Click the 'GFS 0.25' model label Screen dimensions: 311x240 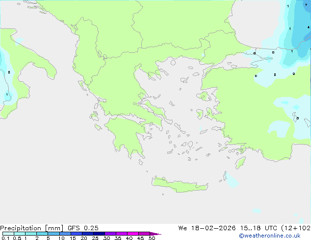pyautogui.click(x=83, y=228)
